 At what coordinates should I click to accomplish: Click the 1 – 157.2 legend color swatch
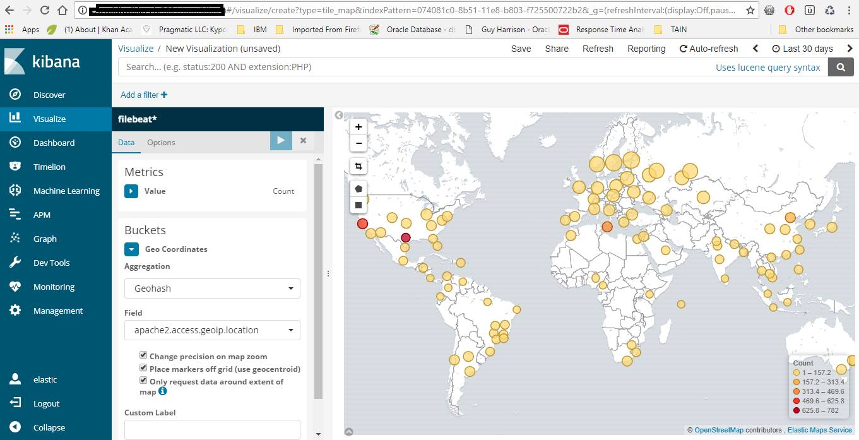point(797,372)
